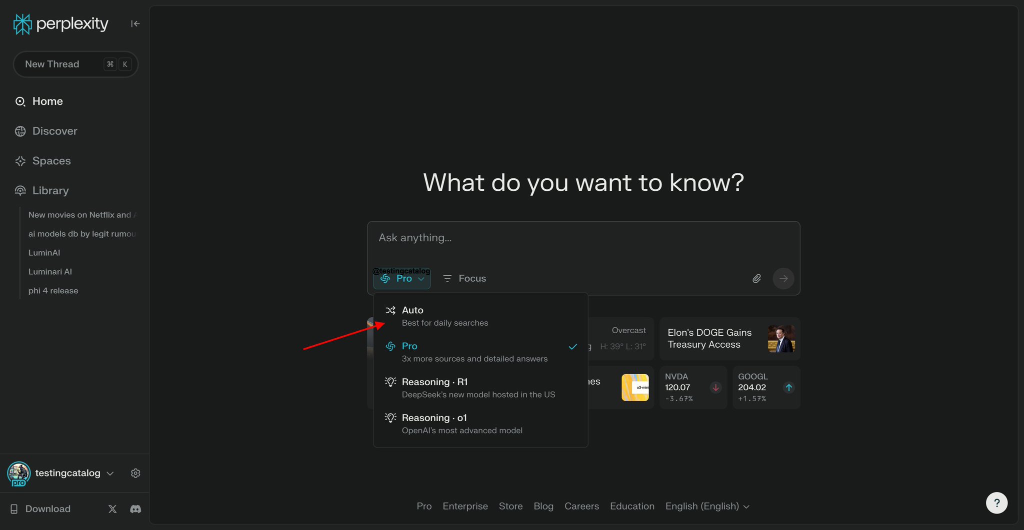Open the Enterprise footer link
Screen dimensions: 1024x530
pos(465,506)
